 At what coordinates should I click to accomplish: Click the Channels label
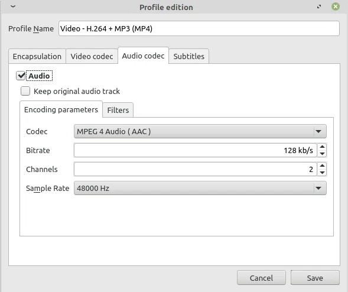pos(42,169)
